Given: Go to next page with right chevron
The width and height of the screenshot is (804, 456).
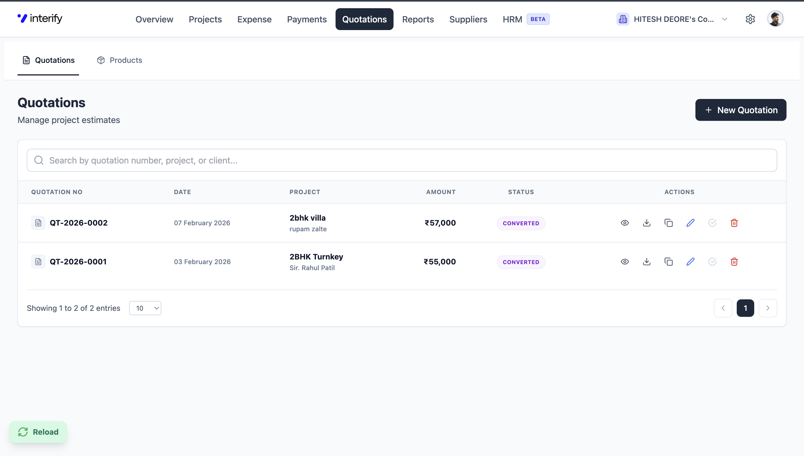Looking at the screenshot, I should coord(768,308).
